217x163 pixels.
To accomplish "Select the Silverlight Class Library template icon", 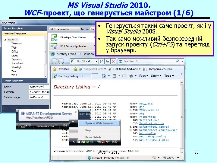I will coord(54,38).
